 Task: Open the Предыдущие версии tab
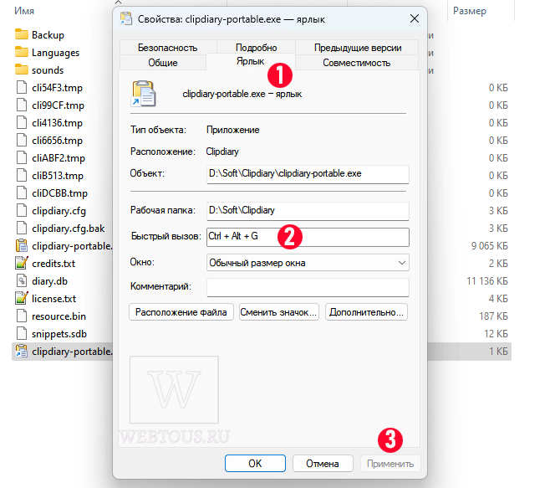click(x=358, y=48)
